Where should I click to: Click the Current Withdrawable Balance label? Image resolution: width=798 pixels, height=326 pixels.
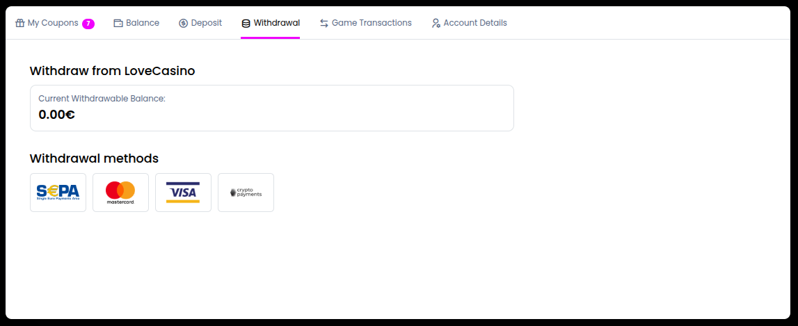click(102, 99)
